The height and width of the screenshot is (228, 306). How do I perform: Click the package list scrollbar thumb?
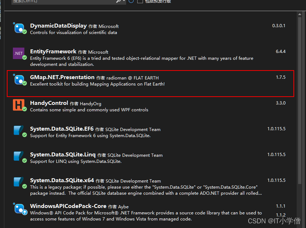[x=300, y=100]
